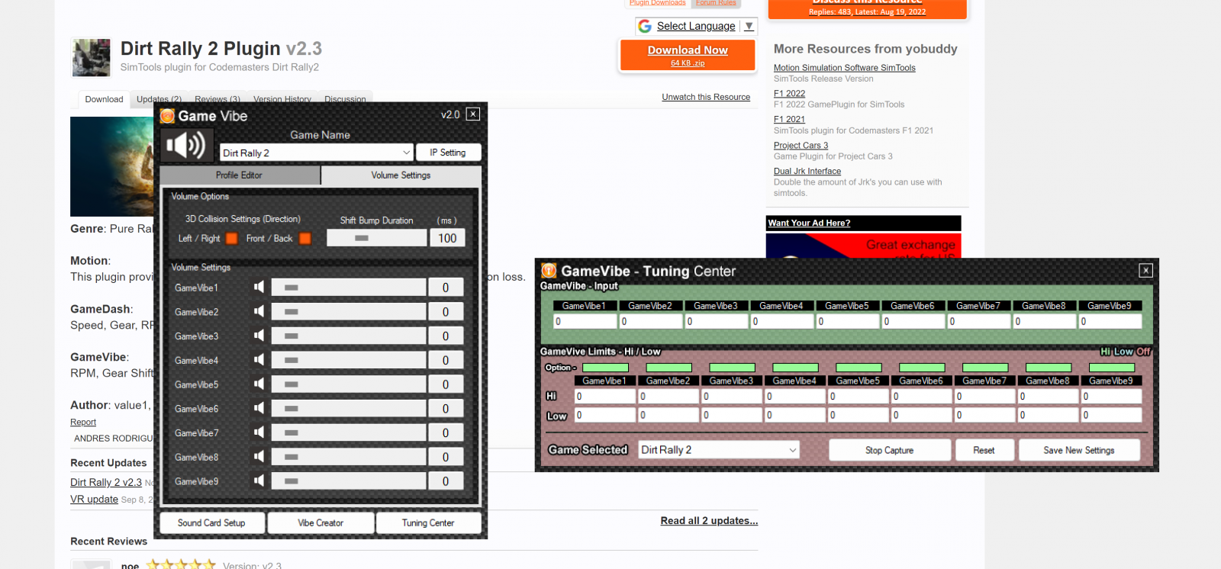Click Stop Capture in Tuning Center

coord(890,450)
